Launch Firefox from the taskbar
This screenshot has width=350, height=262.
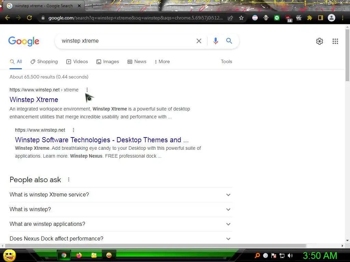pyautogui.click(x=79, y=255)
